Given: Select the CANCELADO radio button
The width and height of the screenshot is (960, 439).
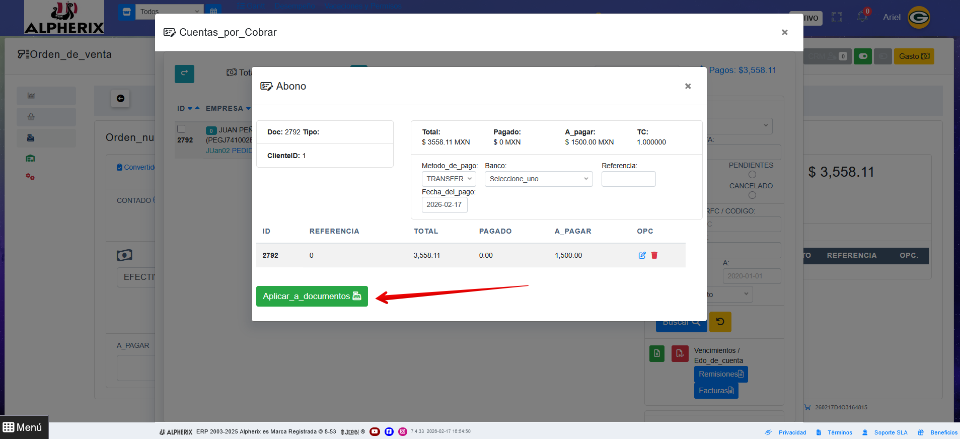Looking at the screenshot, I should point(752,195).
